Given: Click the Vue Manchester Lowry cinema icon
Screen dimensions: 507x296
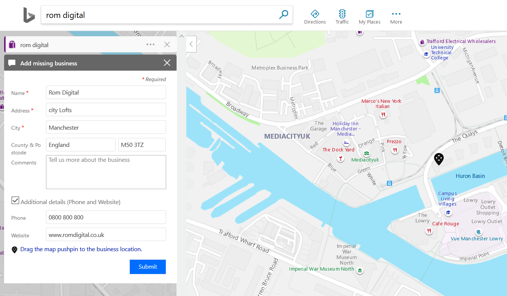Looking at the screenshot, I should (478, 232).
